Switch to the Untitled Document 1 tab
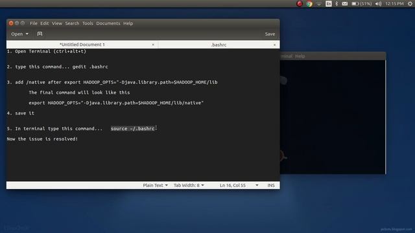This screenshot has height=233, width=415. pyautogui.click(x=82, y=45)
